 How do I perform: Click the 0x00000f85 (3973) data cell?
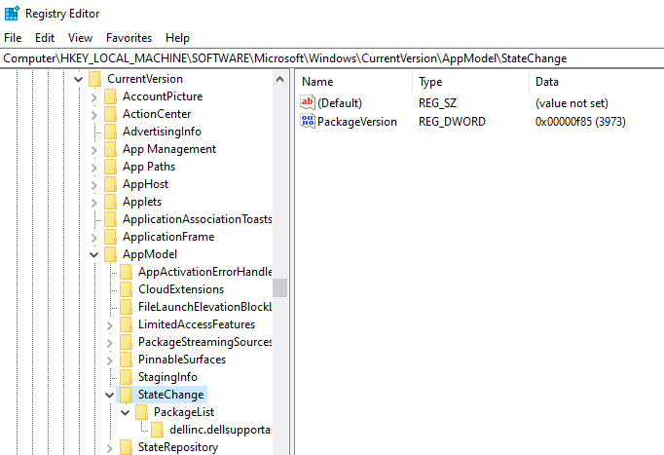pos(580,122)
